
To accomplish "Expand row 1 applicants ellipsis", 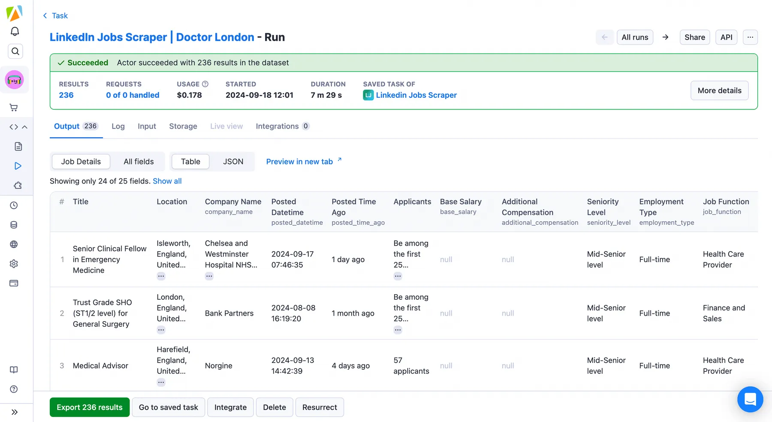I will click(398, 276).
